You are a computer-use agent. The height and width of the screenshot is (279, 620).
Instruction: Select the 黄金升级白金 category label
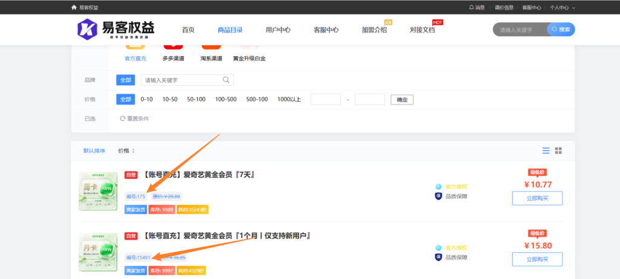(249, 59)
